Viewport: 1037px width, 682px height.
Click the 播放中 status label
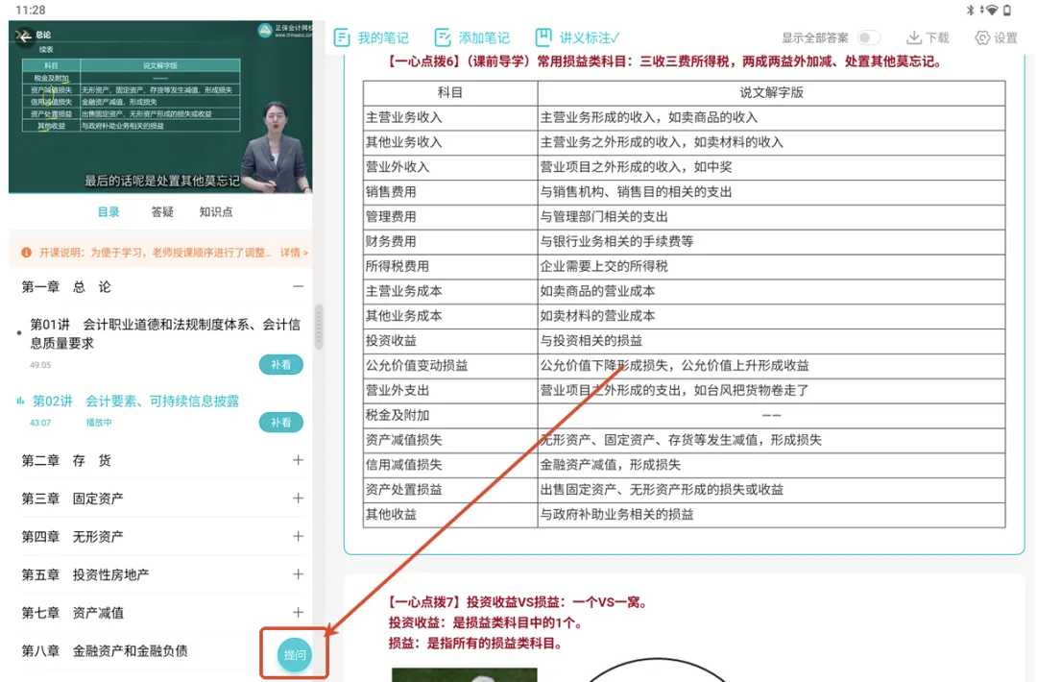point(99,422)
